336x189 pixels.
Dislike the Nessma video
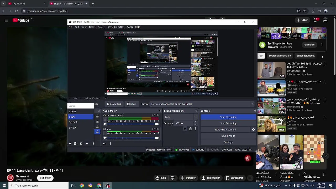coord(172,178)
